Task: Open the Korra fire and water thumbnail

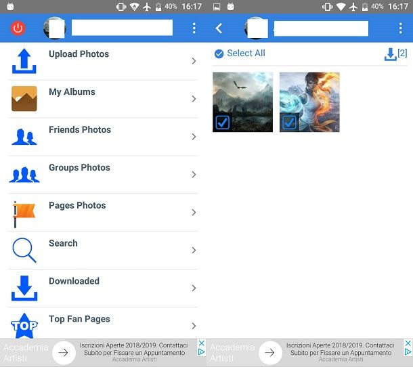Action: (x=309, y=102)
